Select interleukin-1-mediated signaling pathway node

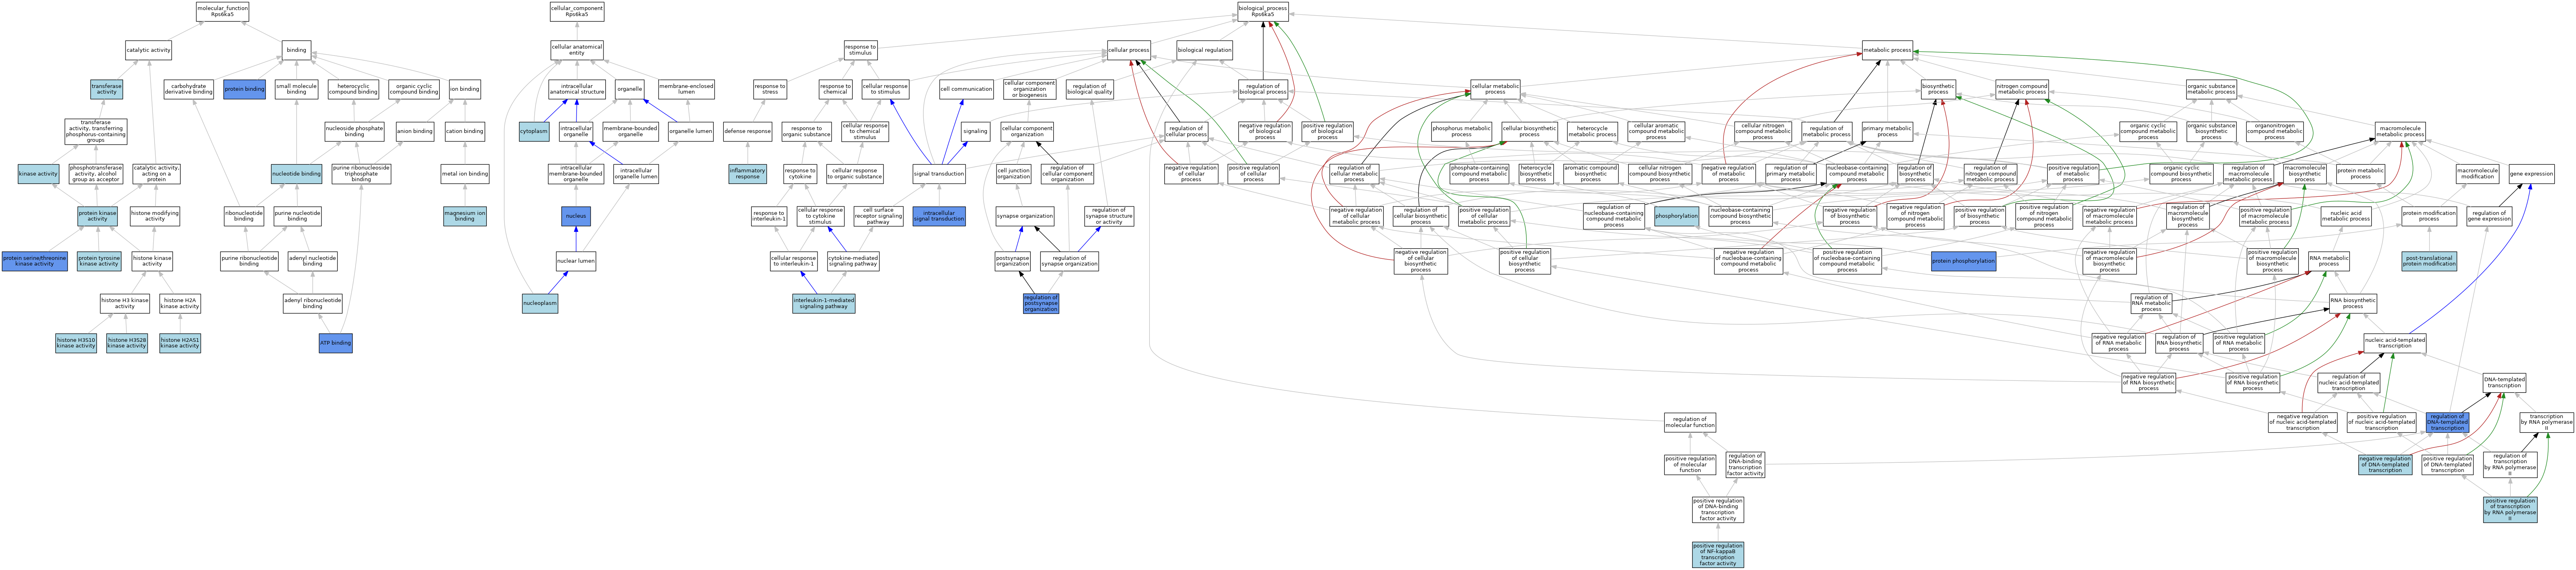[824, 303]
